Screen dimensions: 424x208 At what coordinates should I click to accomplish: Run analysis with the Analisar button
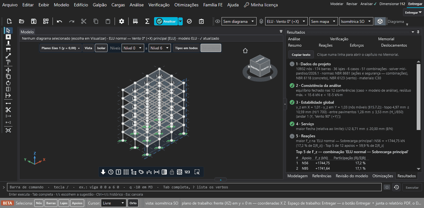point(166,21)
